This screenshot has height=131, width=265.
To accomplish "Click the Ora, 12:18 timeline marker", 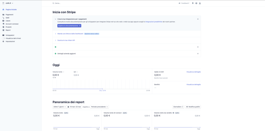I will click(x=102, y=91).
